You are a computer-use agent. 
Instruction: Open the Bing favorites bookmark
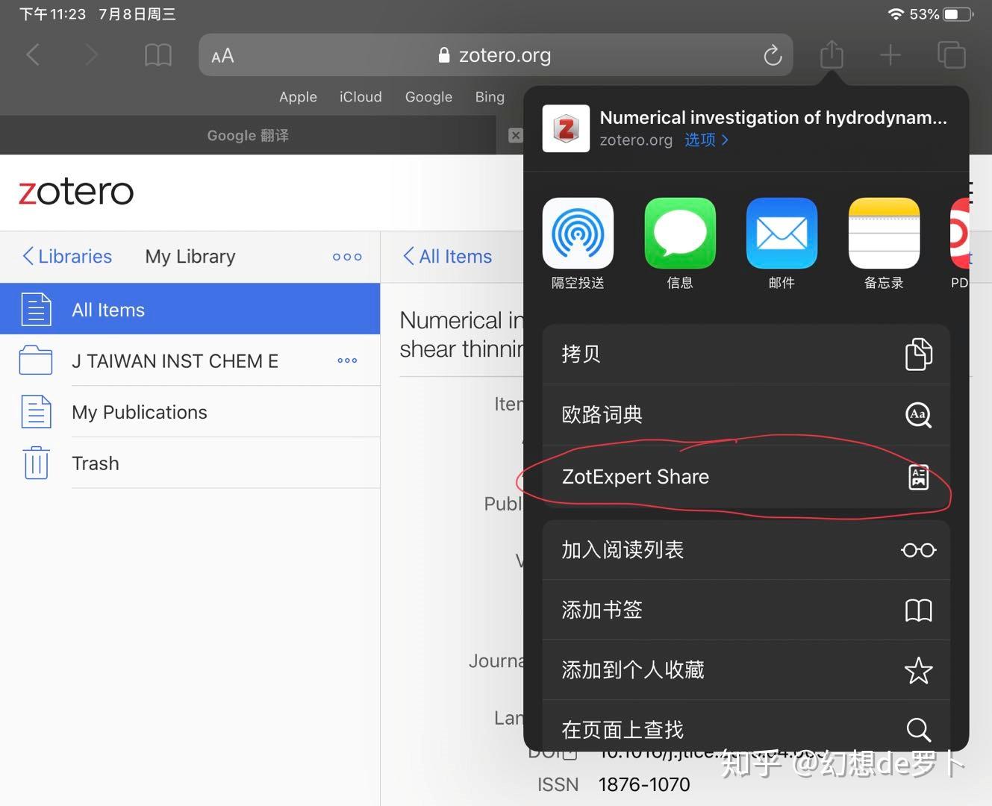pyautogui.click(x=490, y=97)
